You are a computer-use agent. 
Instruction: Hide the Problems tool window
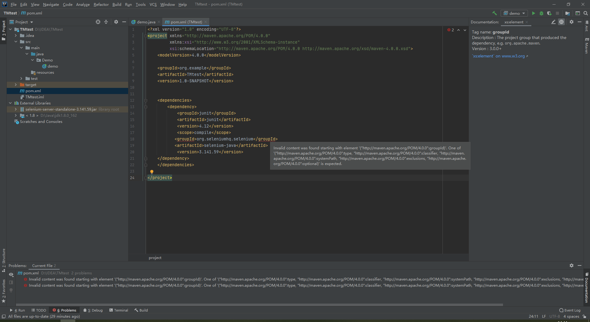coord(580,265)
